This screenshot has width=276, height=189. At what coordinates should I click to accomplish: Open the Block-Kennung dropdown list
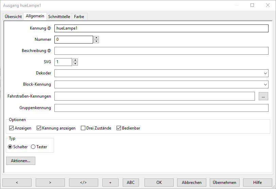(x=265, y=85)
